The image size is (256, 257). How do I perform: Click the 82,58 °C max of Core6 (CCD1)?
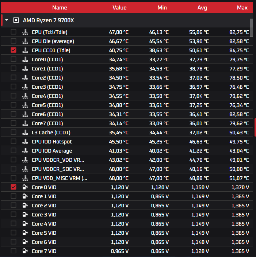(x=239, y=114)
